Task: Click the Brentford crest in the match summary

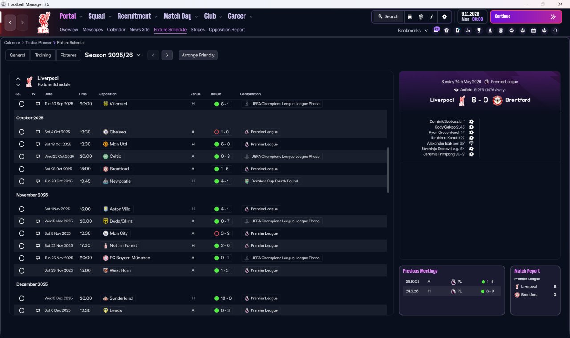Action: pyautogui.click(x=497, y=100)
